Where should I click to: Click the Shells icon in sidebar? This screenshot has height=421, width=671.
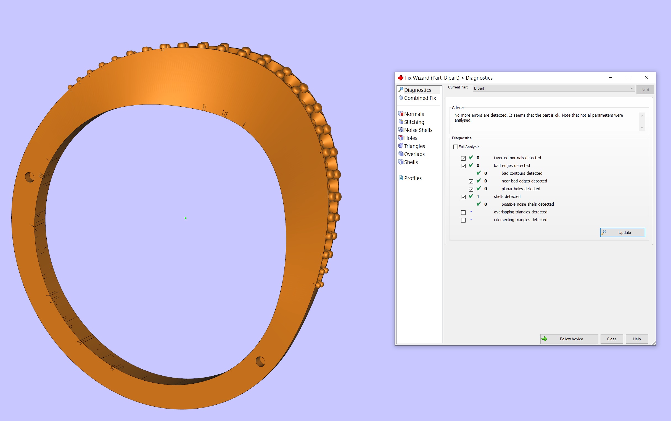coord(401,162)
